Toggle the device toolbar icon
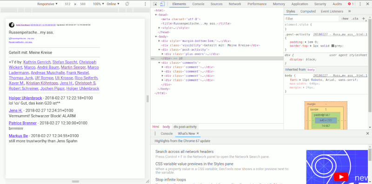The width and height of the screenshot is (372, 184). [162, 4]
